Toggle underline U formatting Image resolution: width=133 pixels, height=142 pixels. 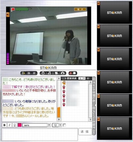(x=15, y=125)
